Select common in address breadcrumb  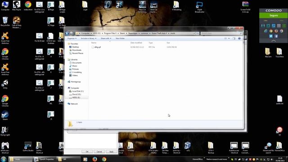click(144, 33)
